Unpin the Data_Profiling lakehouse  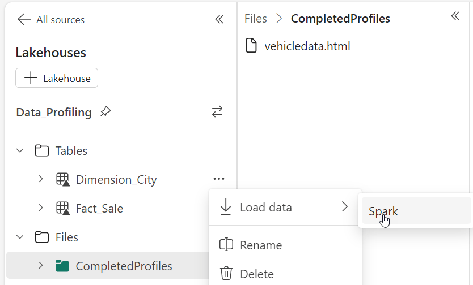[x=105, y=112]
